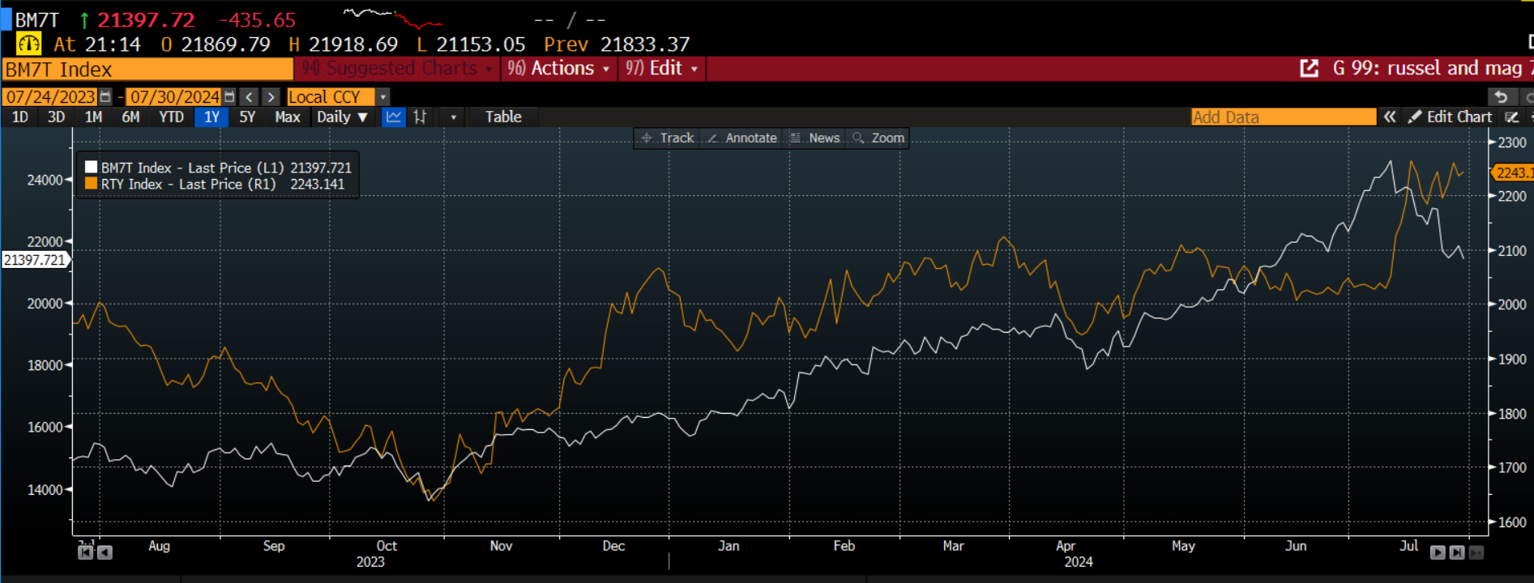1534x583 pixels.
Task: Select the 6M time range
Action: [x=130, y=117]
